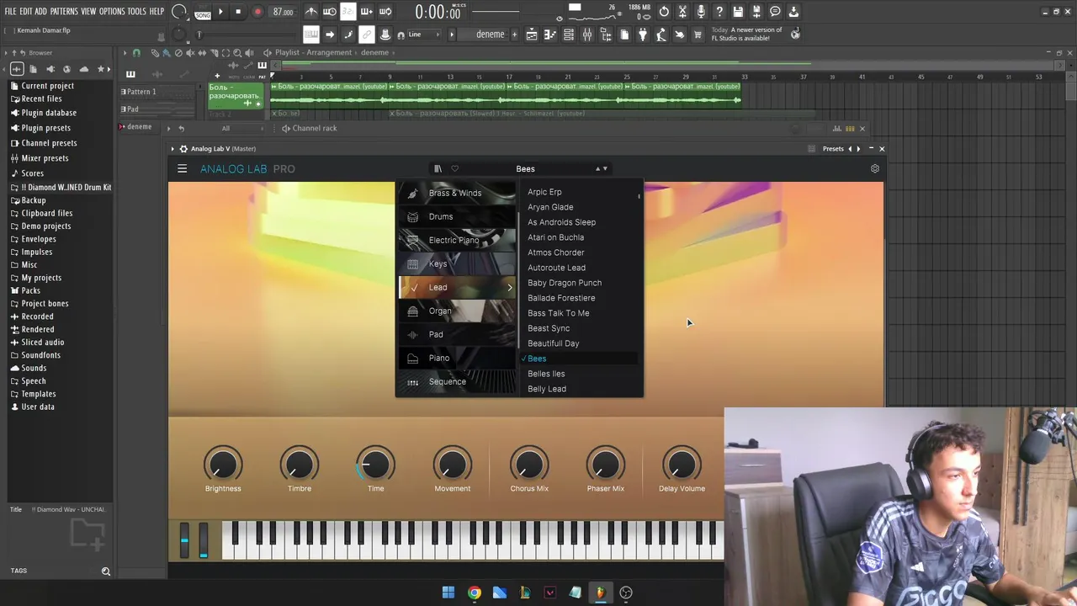This screenshot has height=606, width=1077.
Task: Open the PATTERNS menu
Action: (x=64, y=12)
